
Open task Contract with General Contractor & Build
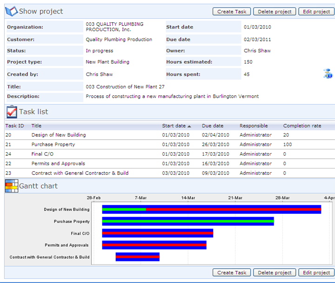pyautogui.click(x=80, y=173)
